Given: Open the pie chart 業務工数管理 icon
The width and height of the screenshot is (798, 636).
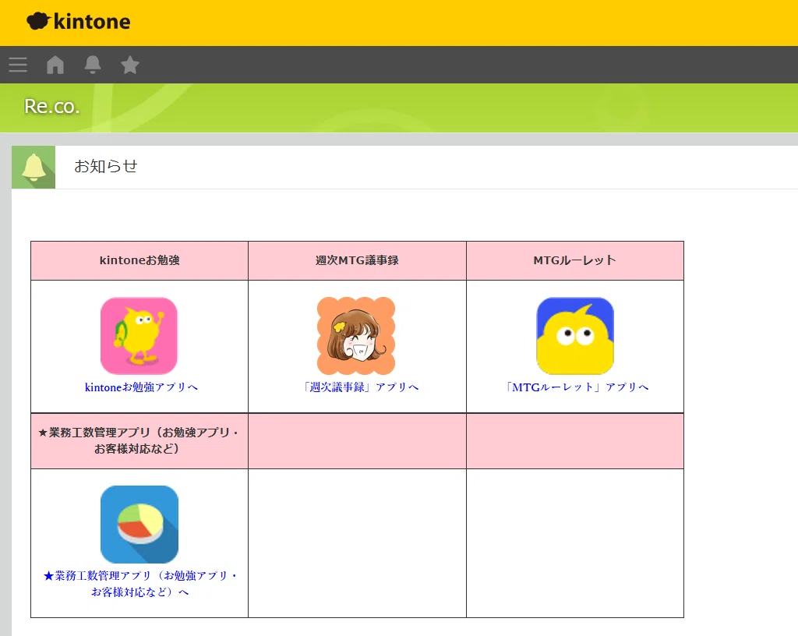Looking at the screenshot, I should pos(139,524).
